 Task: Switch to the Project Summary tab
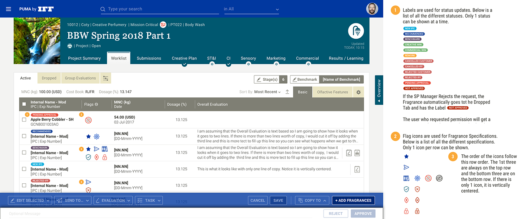84,58
